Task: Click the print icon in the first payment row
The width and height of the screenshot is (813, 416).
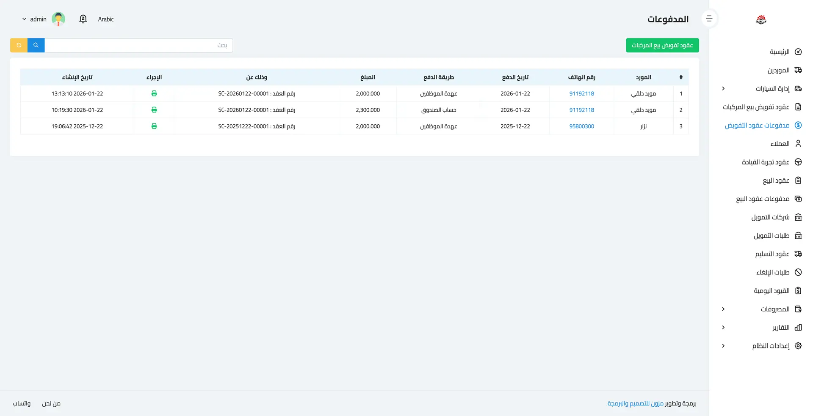Action: (x=154, y=93)
